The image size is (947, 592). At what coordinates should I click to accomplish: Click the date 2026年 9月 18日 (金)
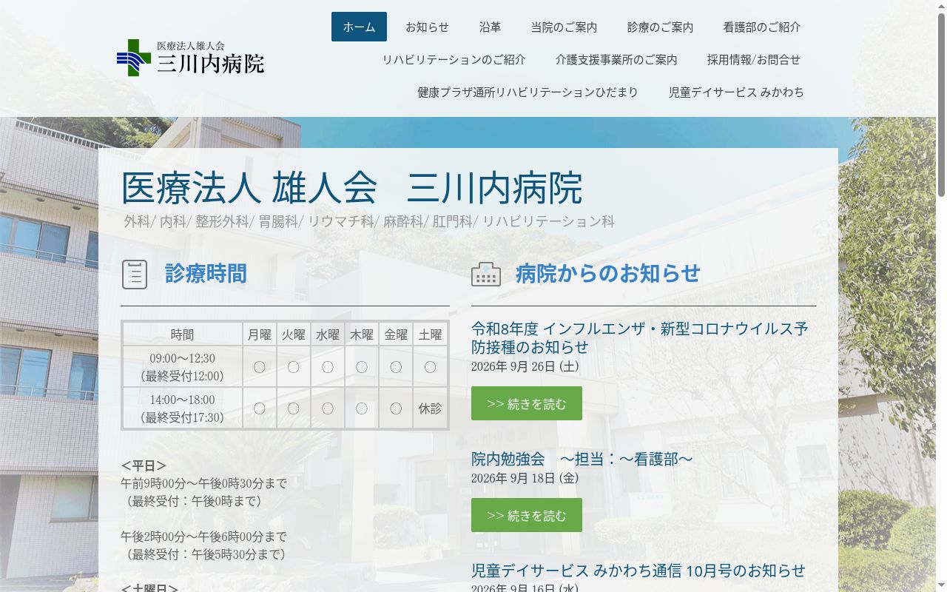click(x=525, y=478)
